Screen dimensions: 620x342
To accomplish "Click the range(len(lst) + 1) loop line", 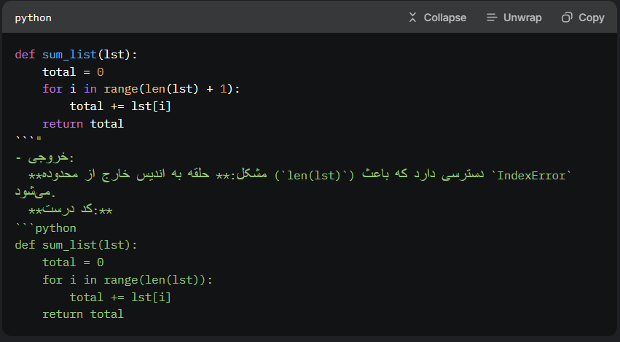I will [x=141, y=89].
